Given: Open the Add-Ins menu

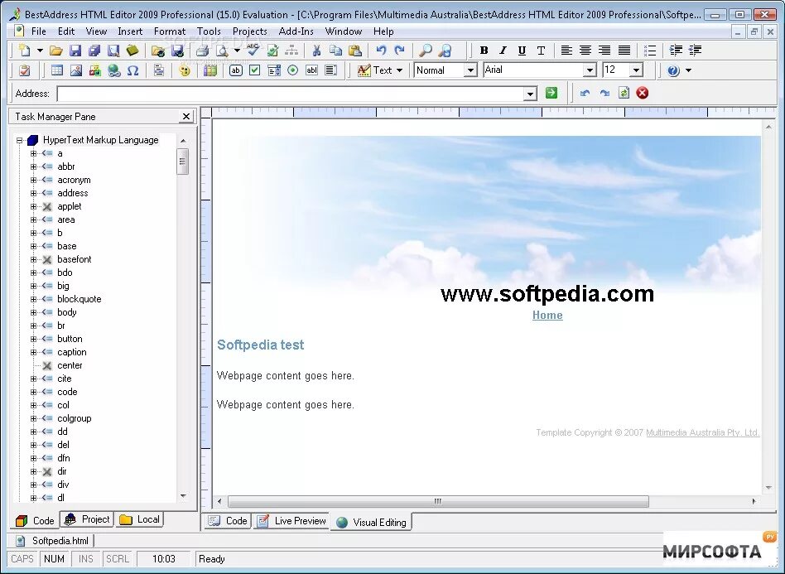Looking at the screenshot, I should [x=296, y=31].
